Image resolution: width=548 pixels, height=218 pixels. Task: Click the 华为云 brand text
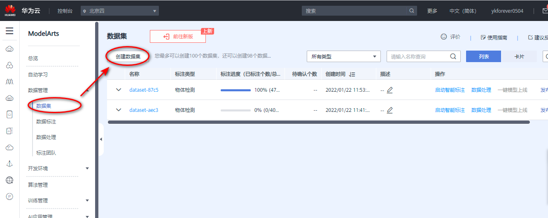pyautogui.click(x=31, y=11)
